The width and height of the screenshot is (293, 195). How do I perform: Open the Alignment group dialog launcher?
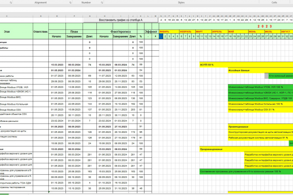[x=70, y=2]
